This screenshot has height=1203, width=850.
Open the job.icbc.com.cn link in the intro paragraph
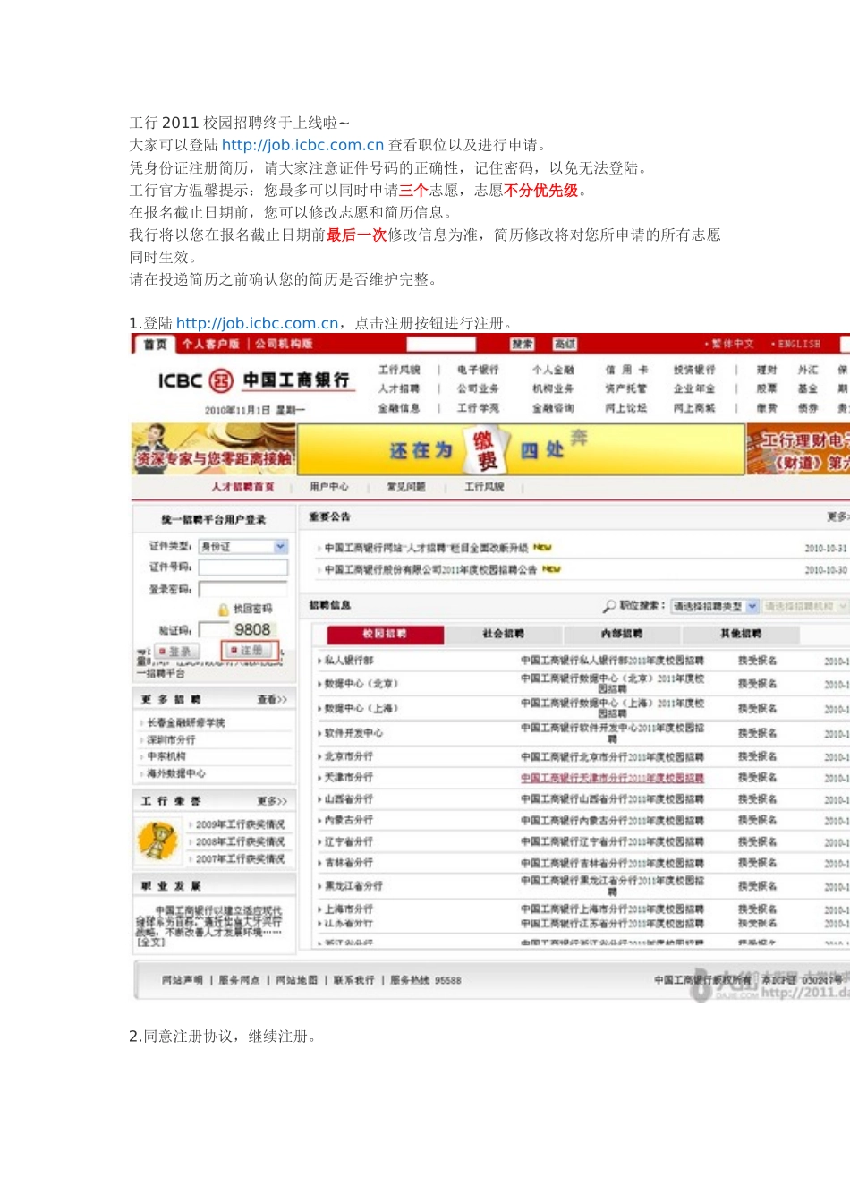[x=302, y=145]
